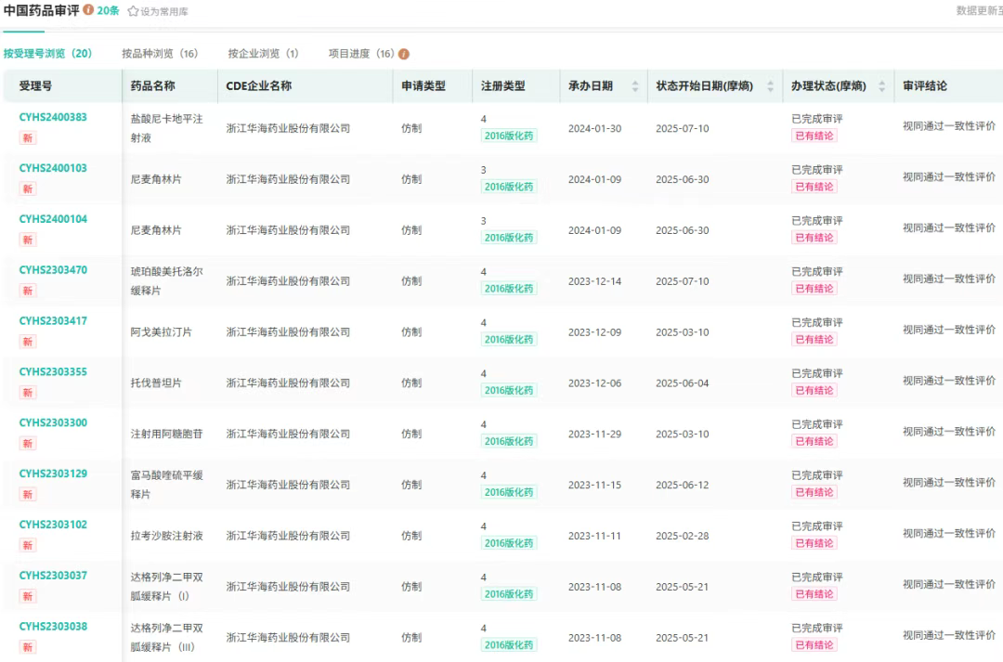Open record CYHS2303417
The height and width of the screenshot is (662, 1003).
53,321
